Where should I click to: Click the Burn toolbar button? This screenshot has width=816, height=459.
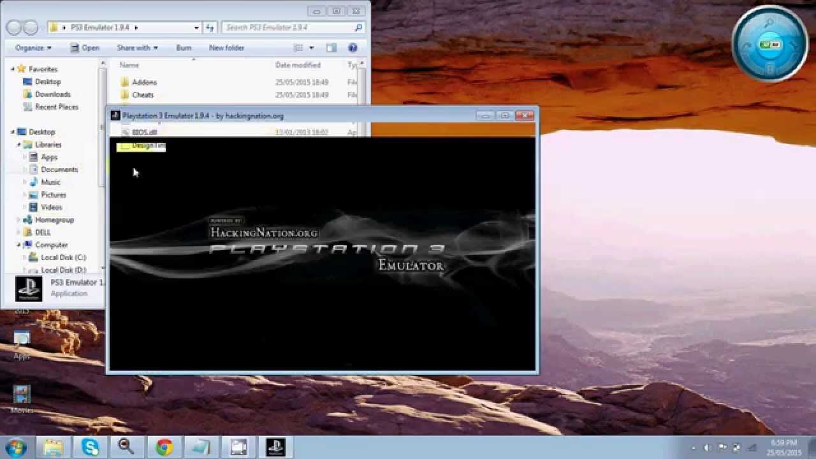(184, 48)
